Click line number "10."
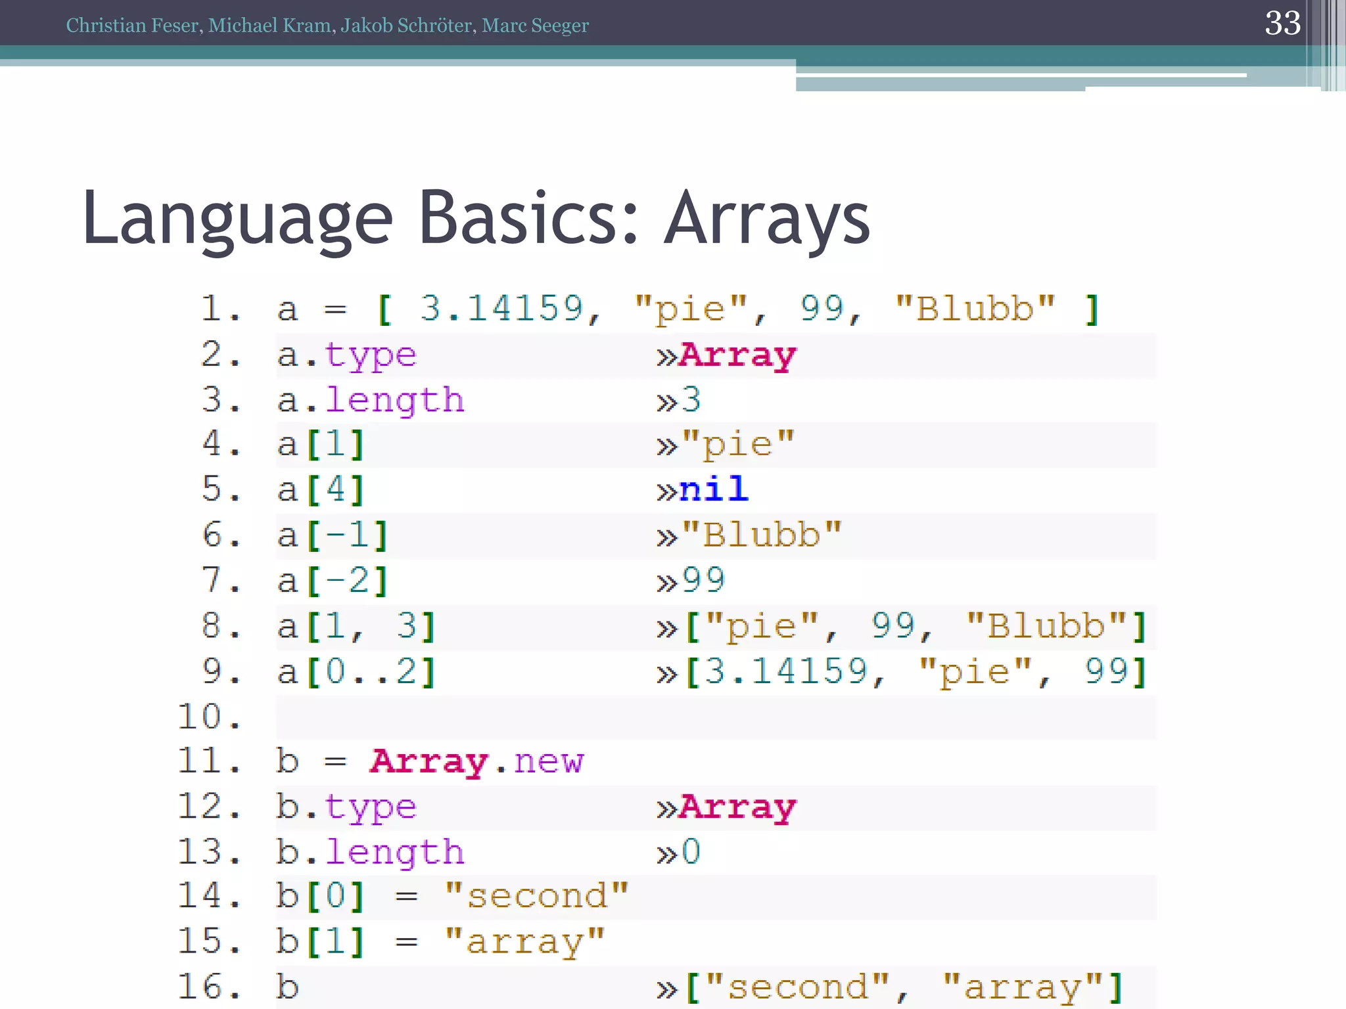This screenshot has height=1009, width=1346. [210, 717]
